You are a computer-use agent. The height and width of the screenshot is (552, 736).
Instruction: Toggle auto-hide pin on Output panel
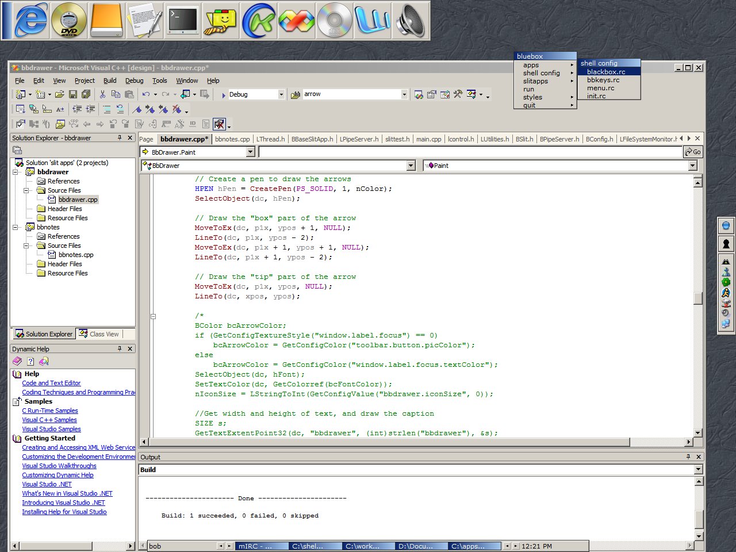[x=688, y=457]
